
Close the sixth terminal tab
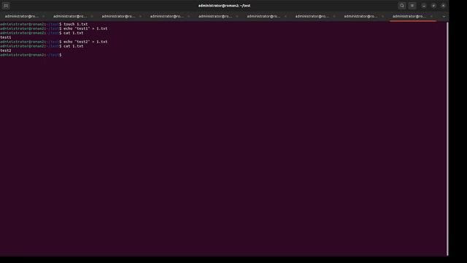(x=285, y=16)
